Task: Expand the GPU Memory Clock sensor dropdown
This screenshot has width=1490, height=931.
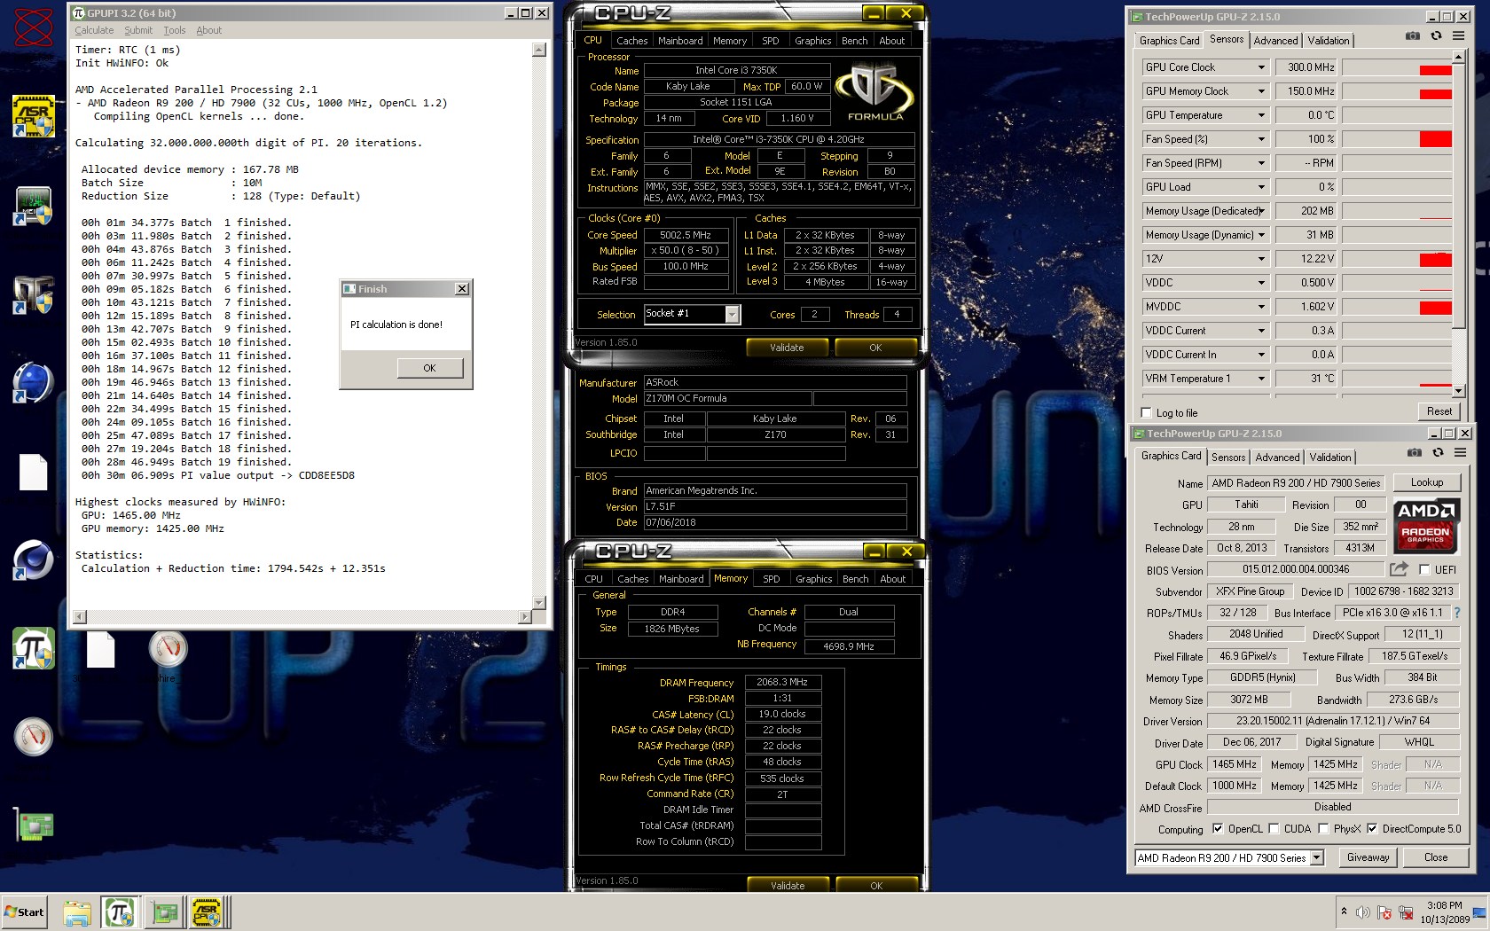Action: tap(1261, 91)
